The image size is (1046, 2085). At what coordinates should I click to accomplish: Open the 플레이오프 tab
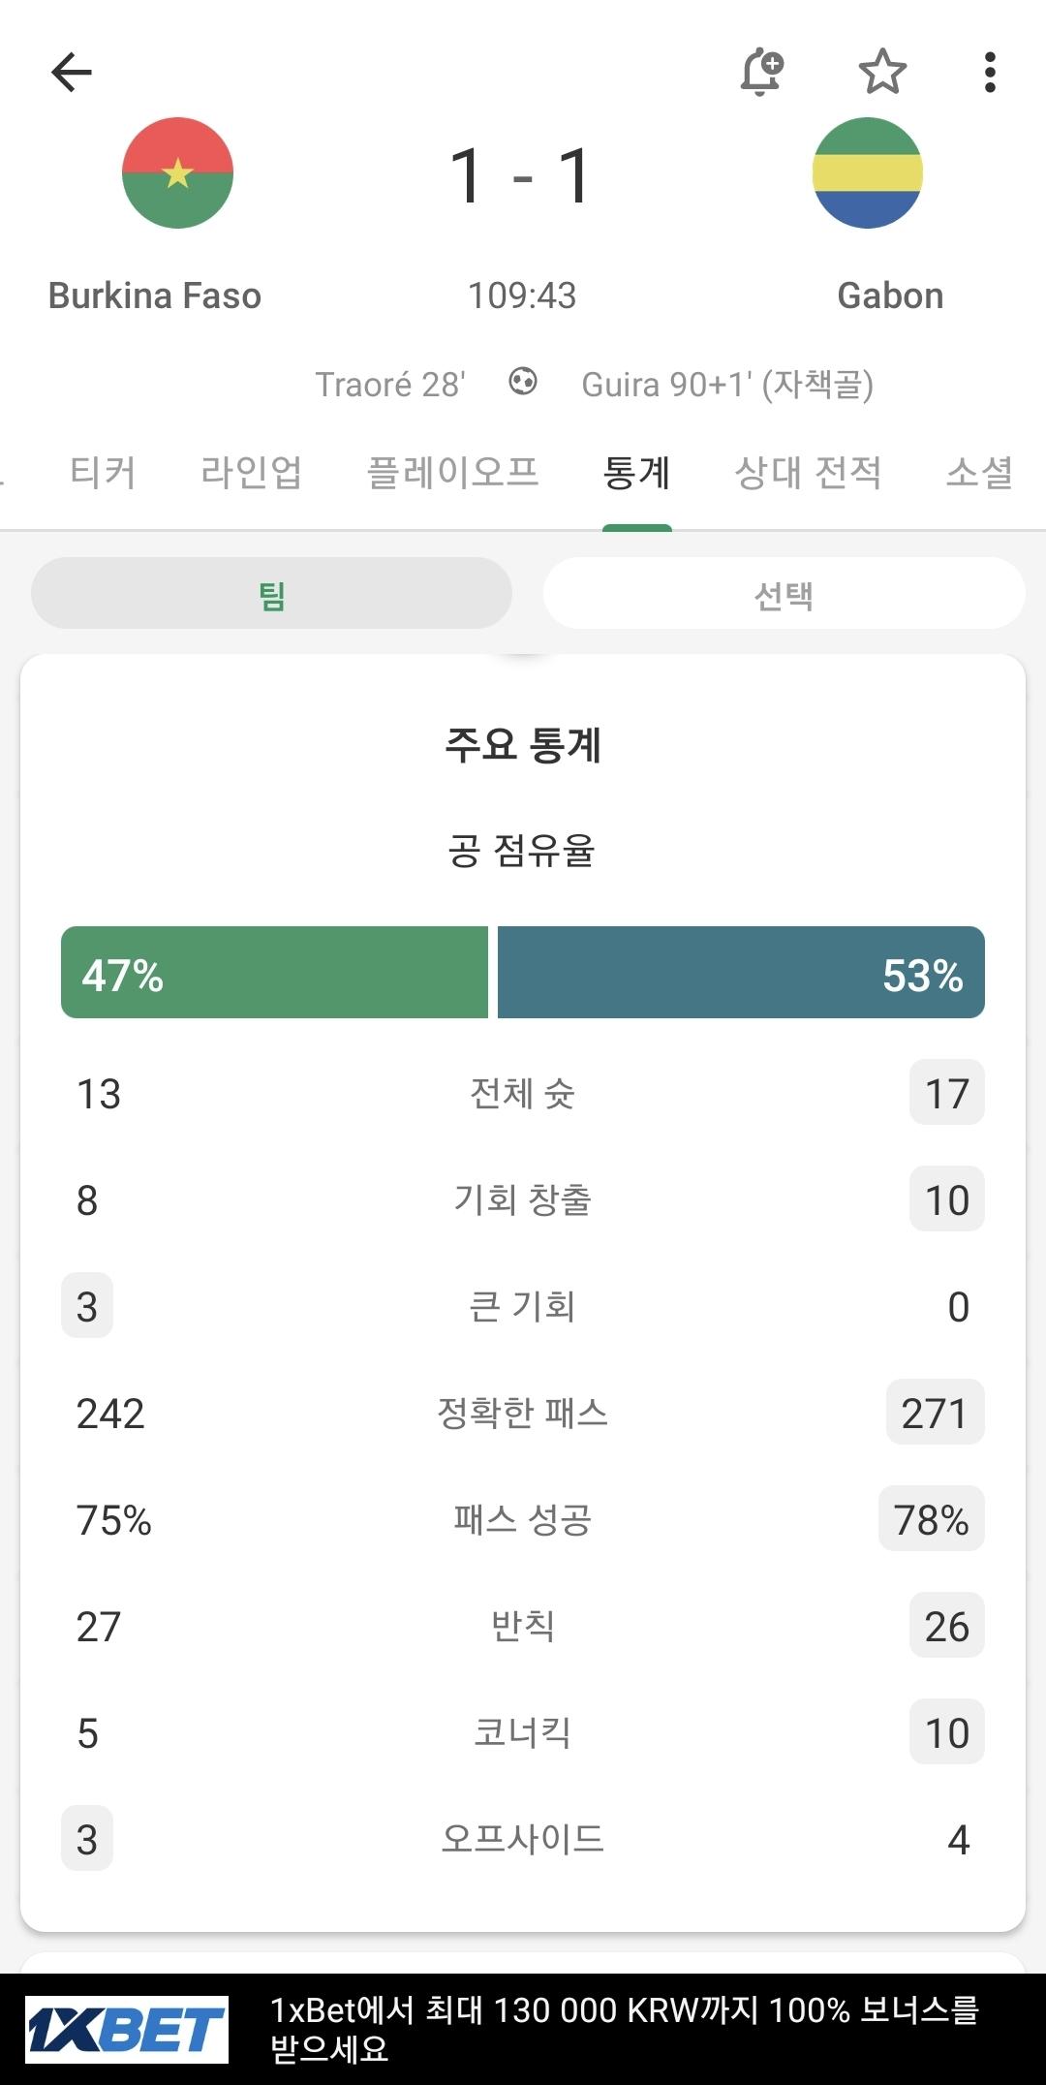coord(453,473)
